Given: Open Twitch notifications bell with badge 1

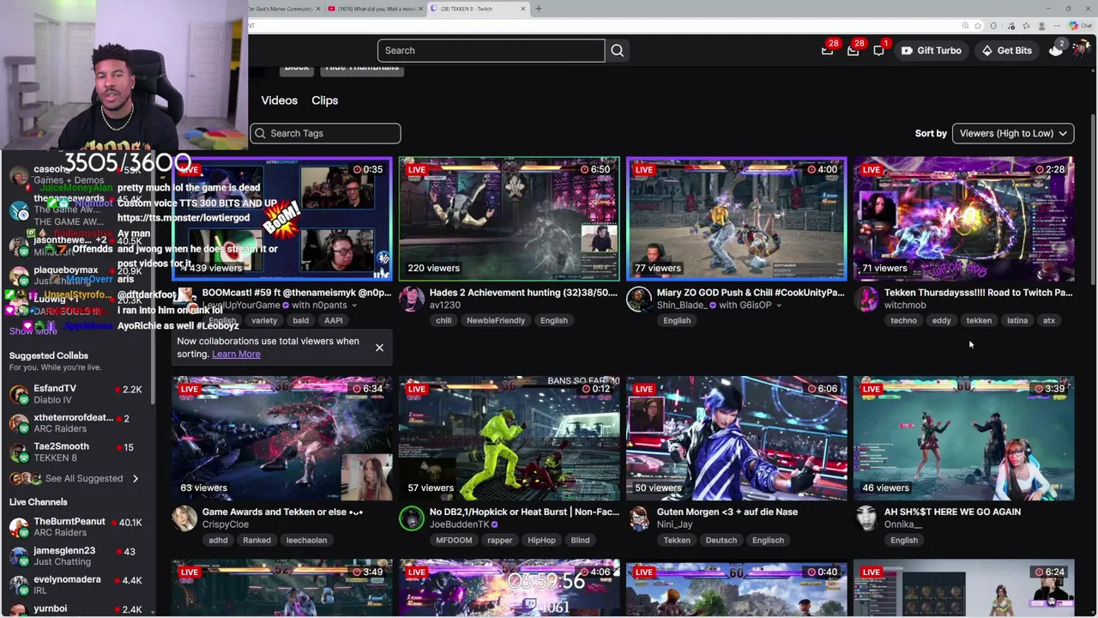Looking at the screenshot, I should coord(879,51).
